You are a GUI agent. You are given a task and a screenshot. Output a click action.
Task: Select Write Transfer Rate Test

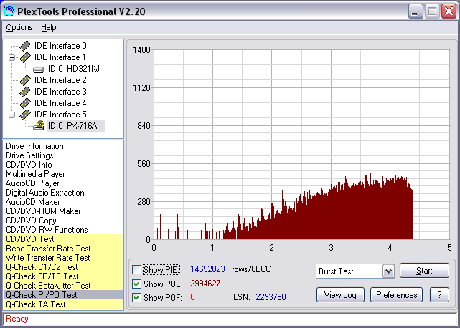(x=63, y=258)
